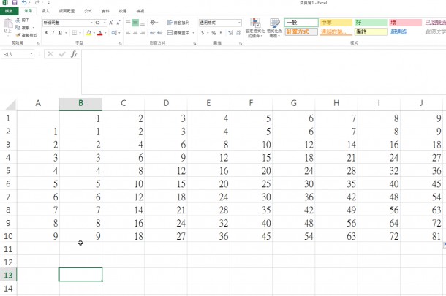Click the Copy icon in clipboard group
Viewport: 446px width, 296px height.
click(x=18, y=28)
